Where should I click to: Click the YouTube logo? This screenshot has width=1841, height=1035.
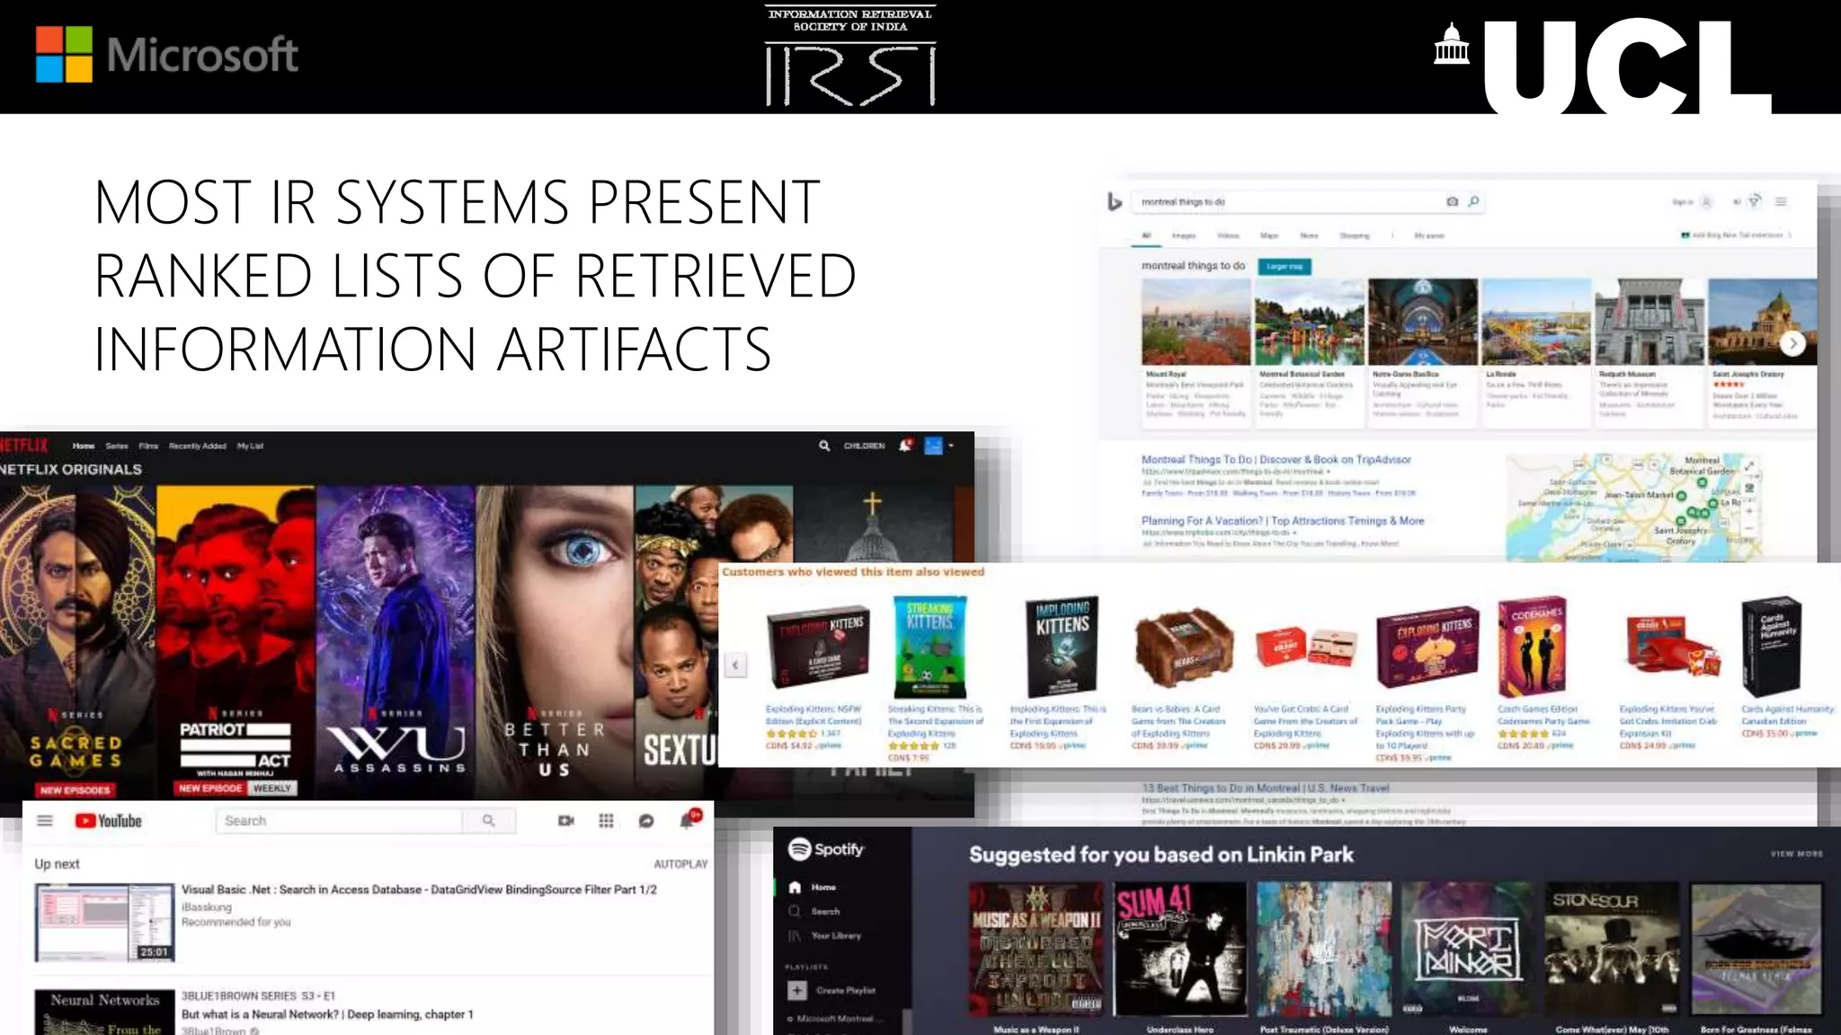coord(109,820)
